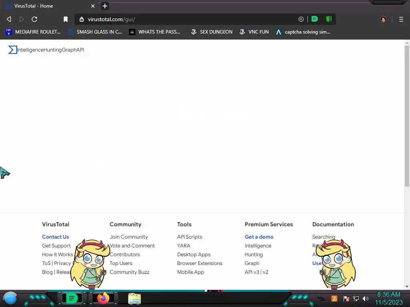Open captcha solving sim... bookmark
Screen dimensions: 410x307
(303, 32)
